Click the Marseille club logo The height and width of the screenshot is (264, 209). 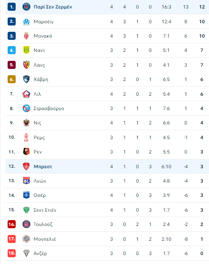[x=26, y=21]
